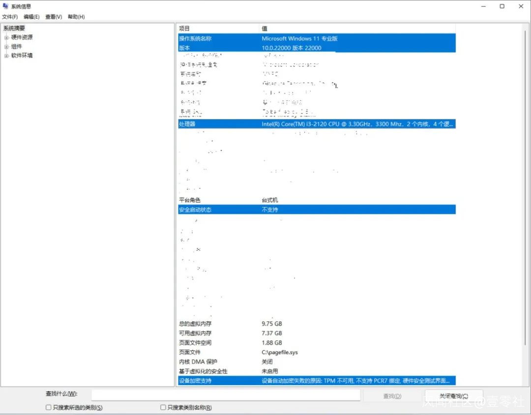The width and height of the screenshot is (531, 415).
Task: Click the 查找什么 search input field
Action: click(226, 395)
